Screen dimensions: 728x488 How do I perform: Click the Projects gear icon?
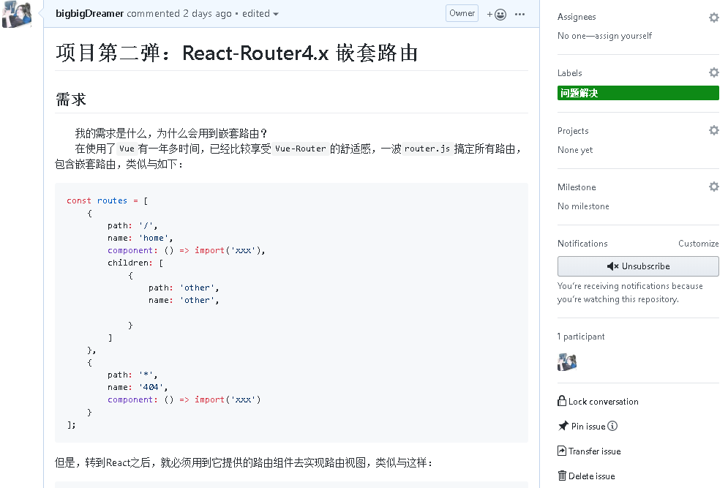point(713,130)
